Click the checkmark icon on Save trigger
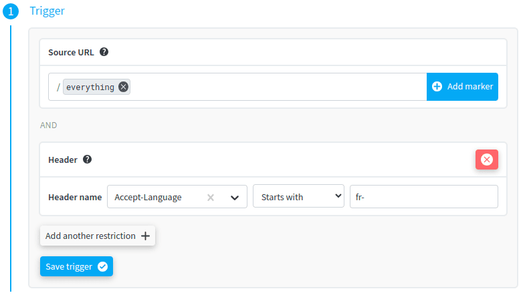521x295 pixels. tap(102, 266)
